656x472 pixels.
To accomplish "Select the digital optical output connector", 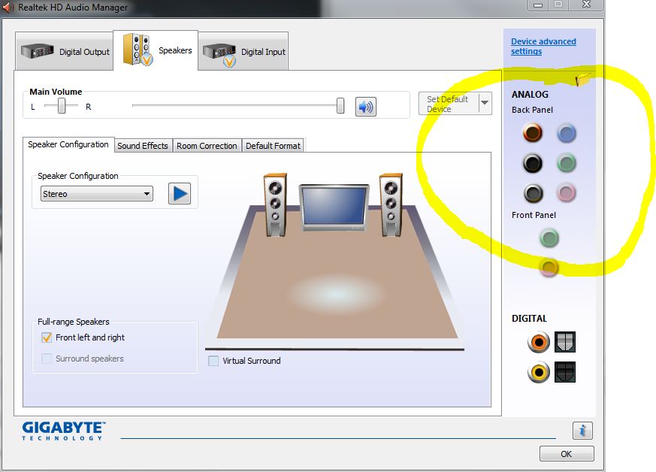I will tap(565, 342).
